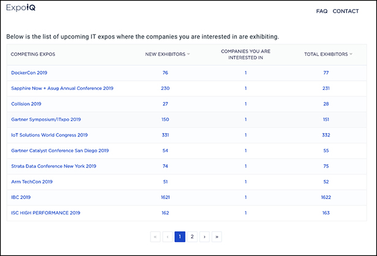Click interested companies count in Arm TechCon row

[245, 182]
